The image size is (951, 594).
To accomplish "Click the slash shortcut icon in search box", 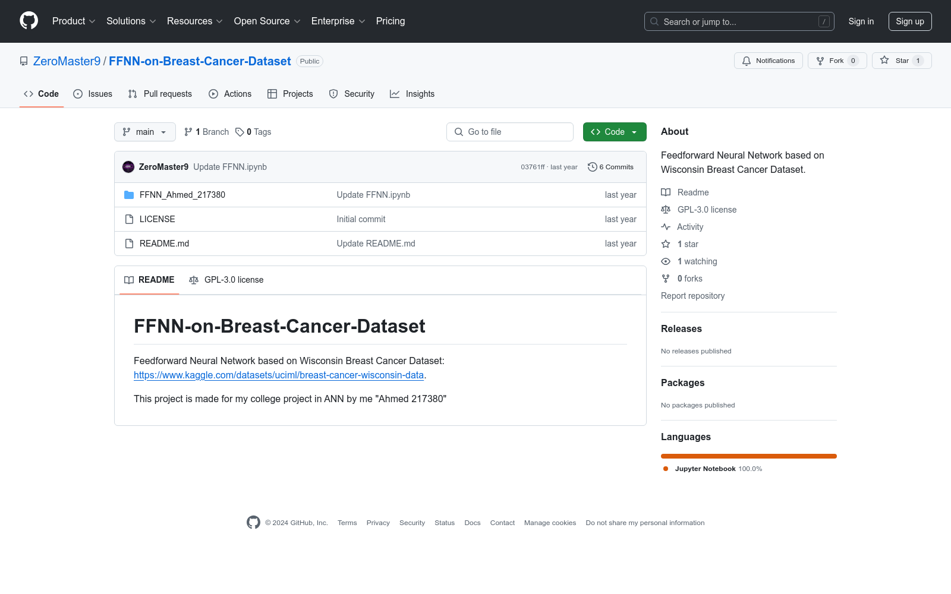I will click(824, 21).
